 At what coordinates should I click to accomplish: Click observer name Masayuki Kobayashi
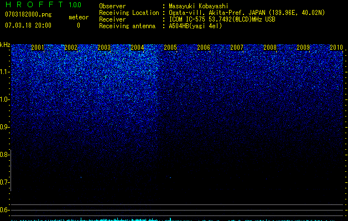click(x=199, y=6)
